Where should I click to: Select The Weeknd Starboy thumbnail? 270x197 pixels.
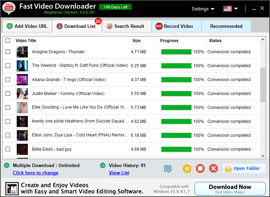(x=22, y=66)
